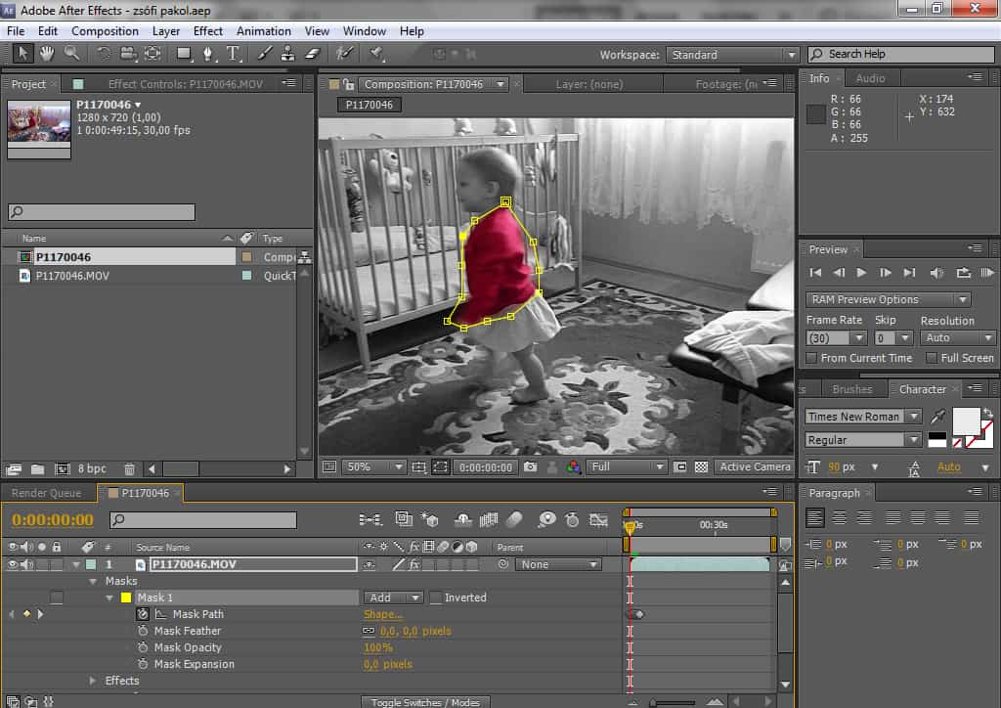Select the Zoom magnifier tool
Screen dimensions: 1001x708
click(71, 54)
